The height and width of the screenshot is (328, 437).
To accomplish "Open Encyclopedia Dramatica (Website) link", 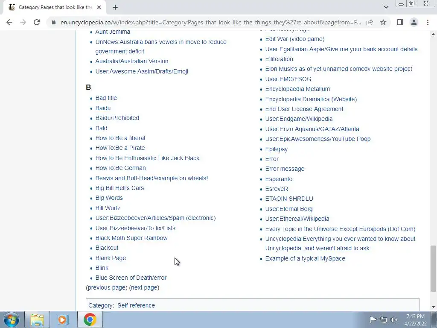I will coord(311,99).
